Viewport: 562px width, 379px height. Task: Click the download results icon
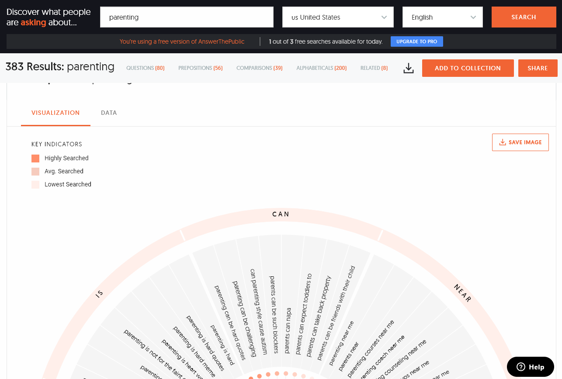point(408,68)
